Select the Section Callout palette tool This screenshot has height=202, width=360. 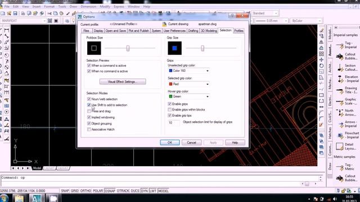(346, 67)
